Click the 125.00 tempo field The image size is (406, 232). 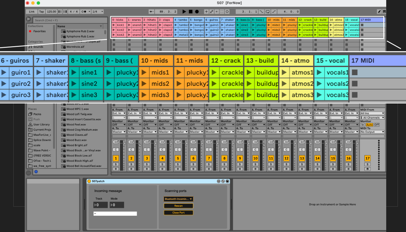[x=51, y=11]
